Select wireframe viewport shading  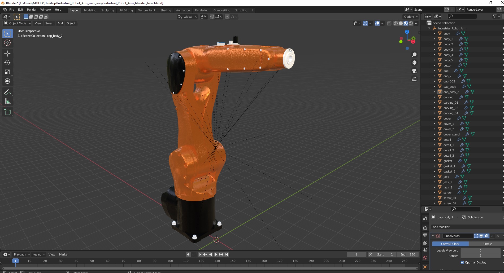396,23
